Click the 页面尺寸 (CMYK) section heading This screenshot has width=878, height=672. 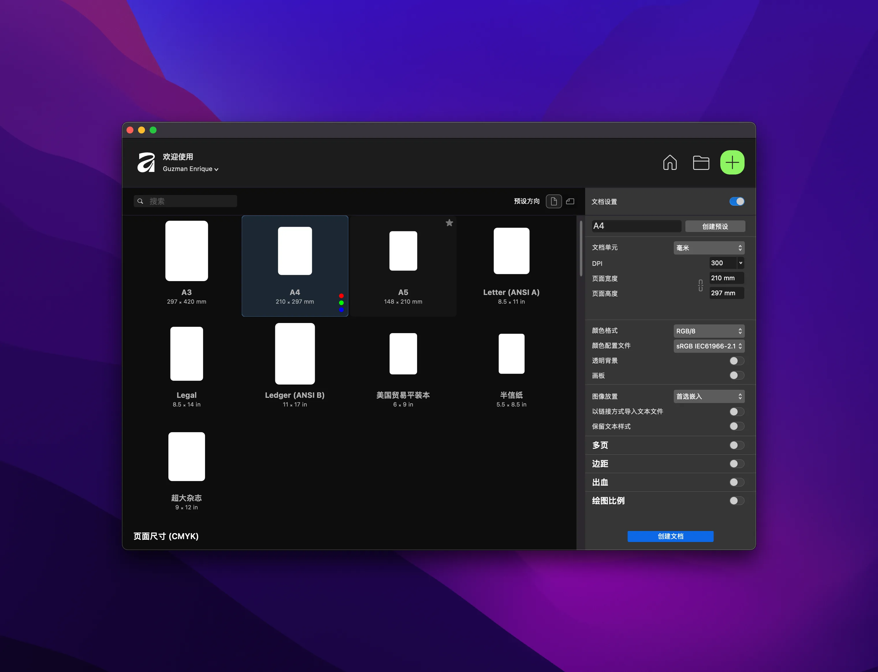166,536
